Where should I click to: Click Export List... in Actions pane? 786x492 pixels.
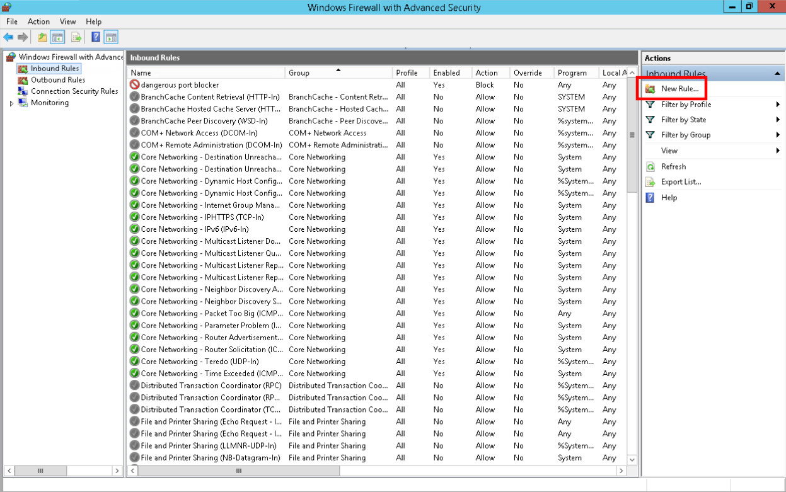tap(681, 182)
